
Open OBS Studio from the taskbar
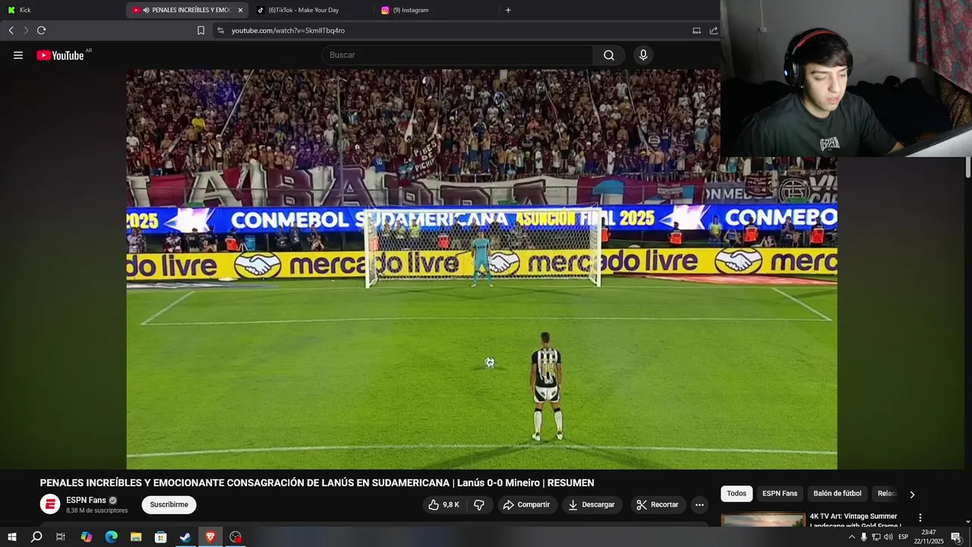pyautogui.click(x=235, y=537)
